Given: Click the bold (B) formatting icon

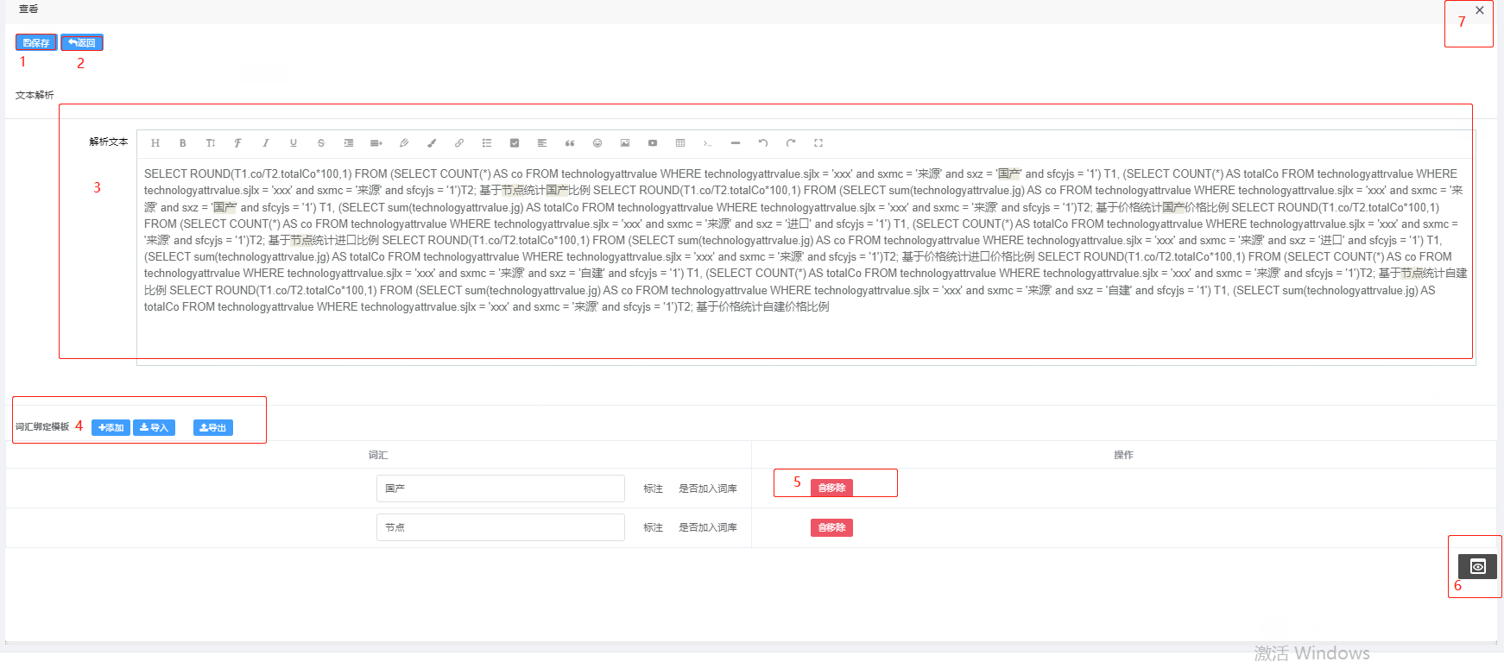Looking at the screenshot, I should [183, 143].
